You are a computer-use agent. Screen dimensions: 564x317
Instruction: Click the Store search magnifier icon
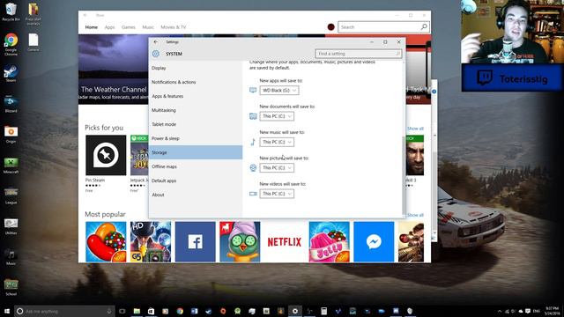424,26
